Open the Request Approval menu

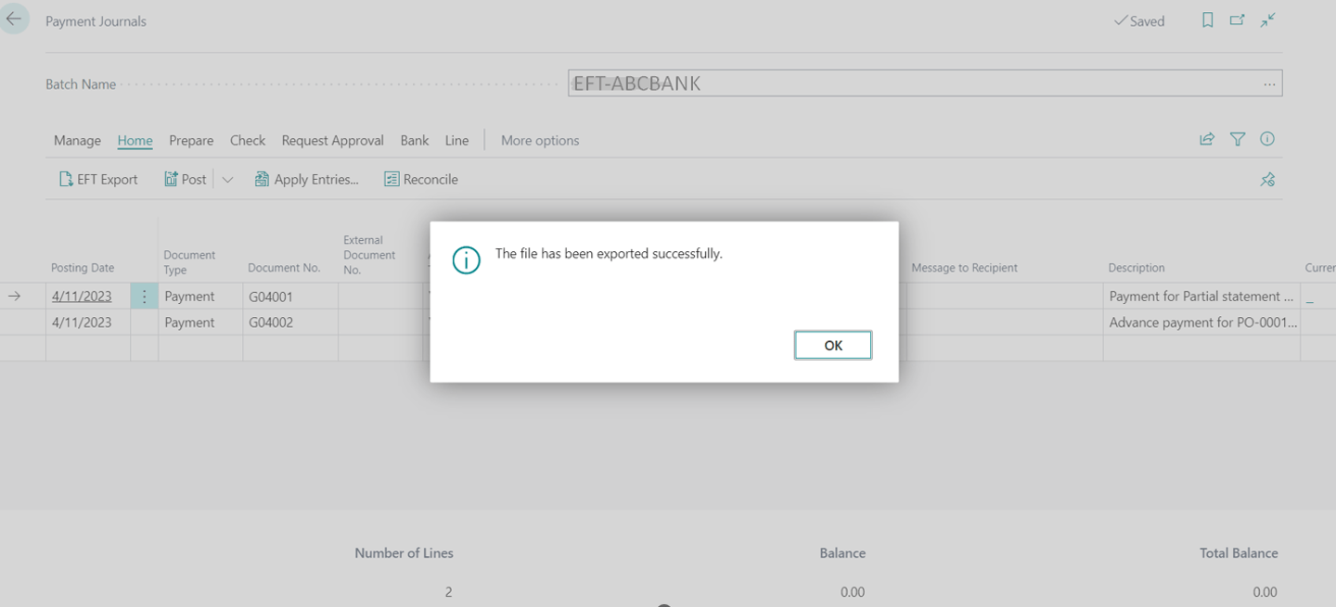pos(332,141)
